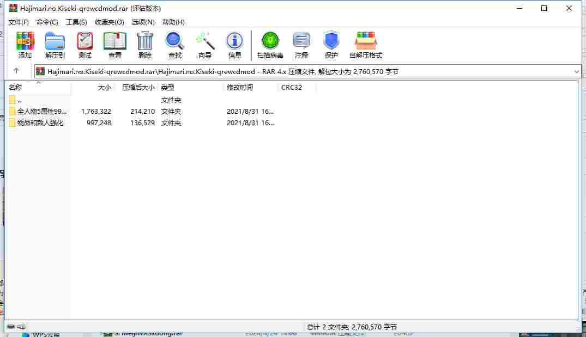The height and width of the screenshot is (337, 586).
Task: Sort by Name (名称) column header
Action: [39, 87]
